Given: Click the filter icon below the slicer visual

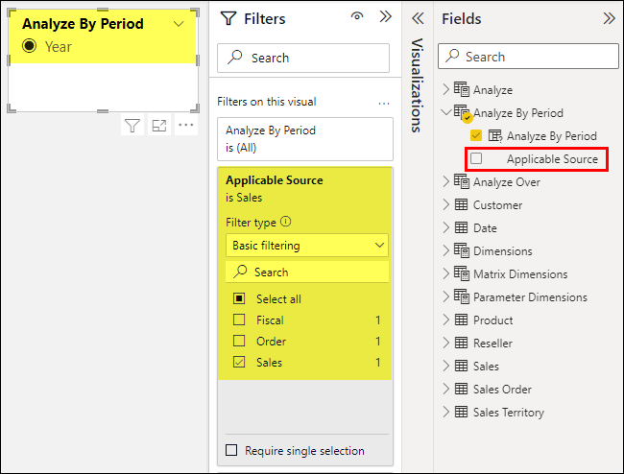Looking at the screenshot, I should 132,125.
